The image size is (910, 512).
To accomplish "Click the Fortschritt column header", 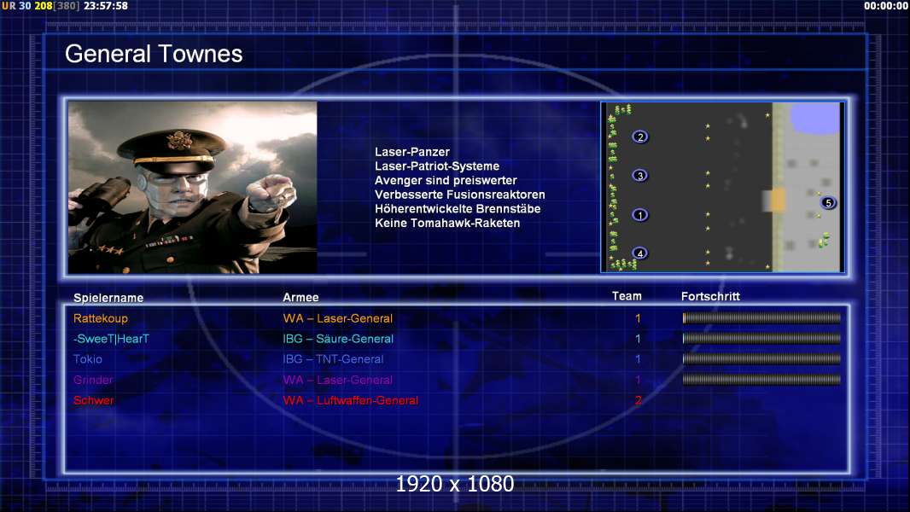I will pyautogui.click(x=710, y=296).
